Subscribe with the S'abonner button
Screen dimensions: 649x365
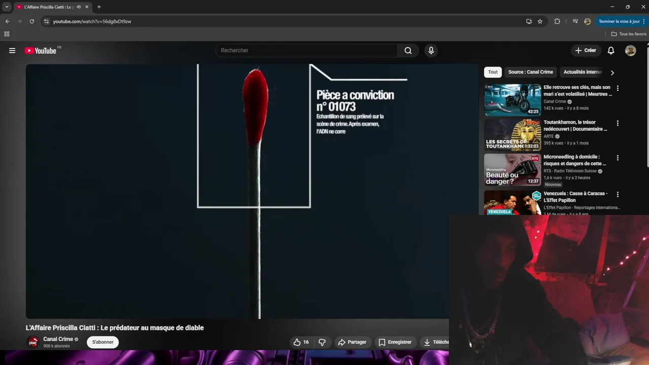click(103, 342)
